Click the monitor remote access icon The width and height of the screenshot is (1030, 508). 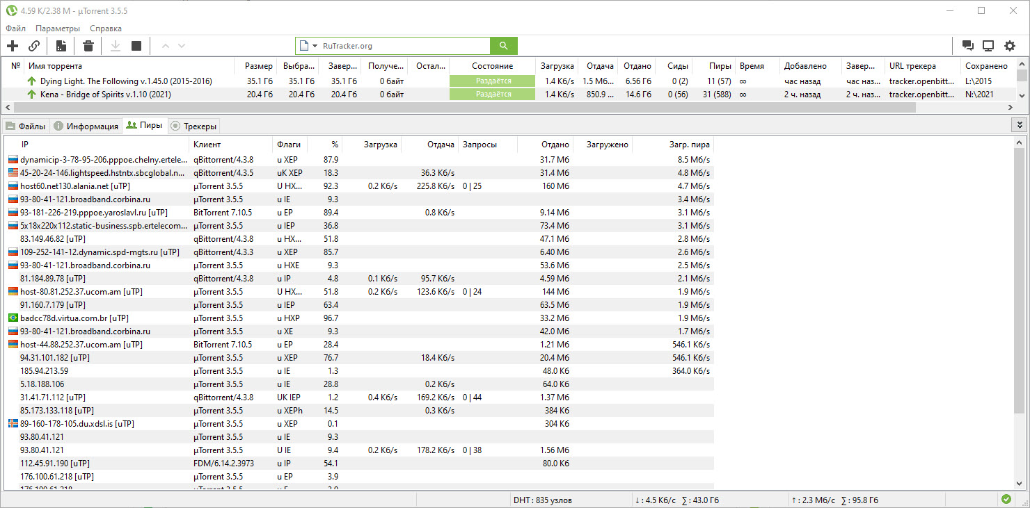click(988, 46)
